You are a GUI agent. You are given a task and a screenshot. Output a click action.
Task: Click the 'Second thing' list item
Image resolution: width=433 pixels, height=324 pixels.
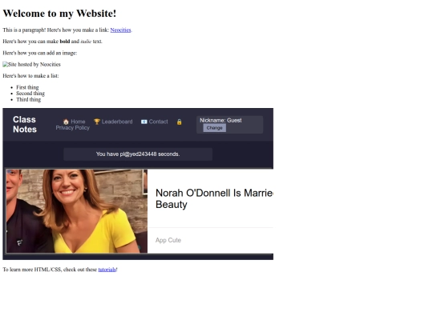(30, 94)
